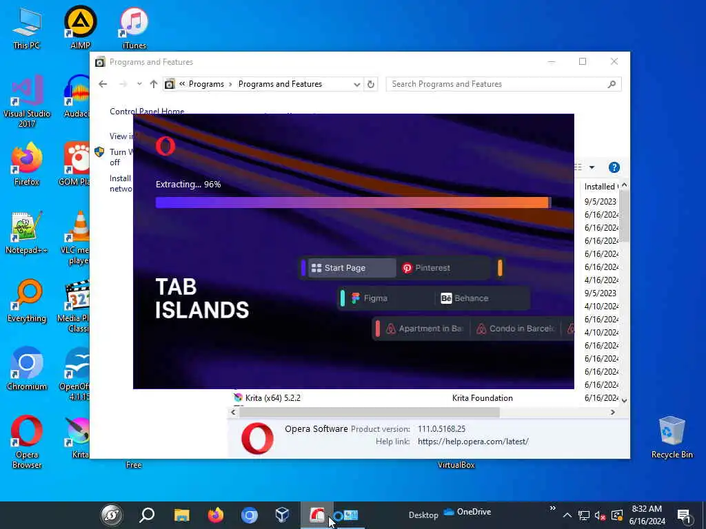Launch iTunes desktop shortcut
Screen dimensions: 706x529
coord(134,28)
